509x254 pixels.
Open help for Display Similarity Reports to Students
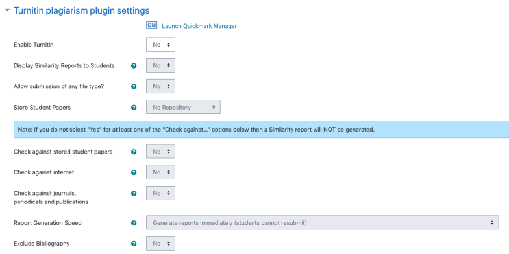pos(134,66)
